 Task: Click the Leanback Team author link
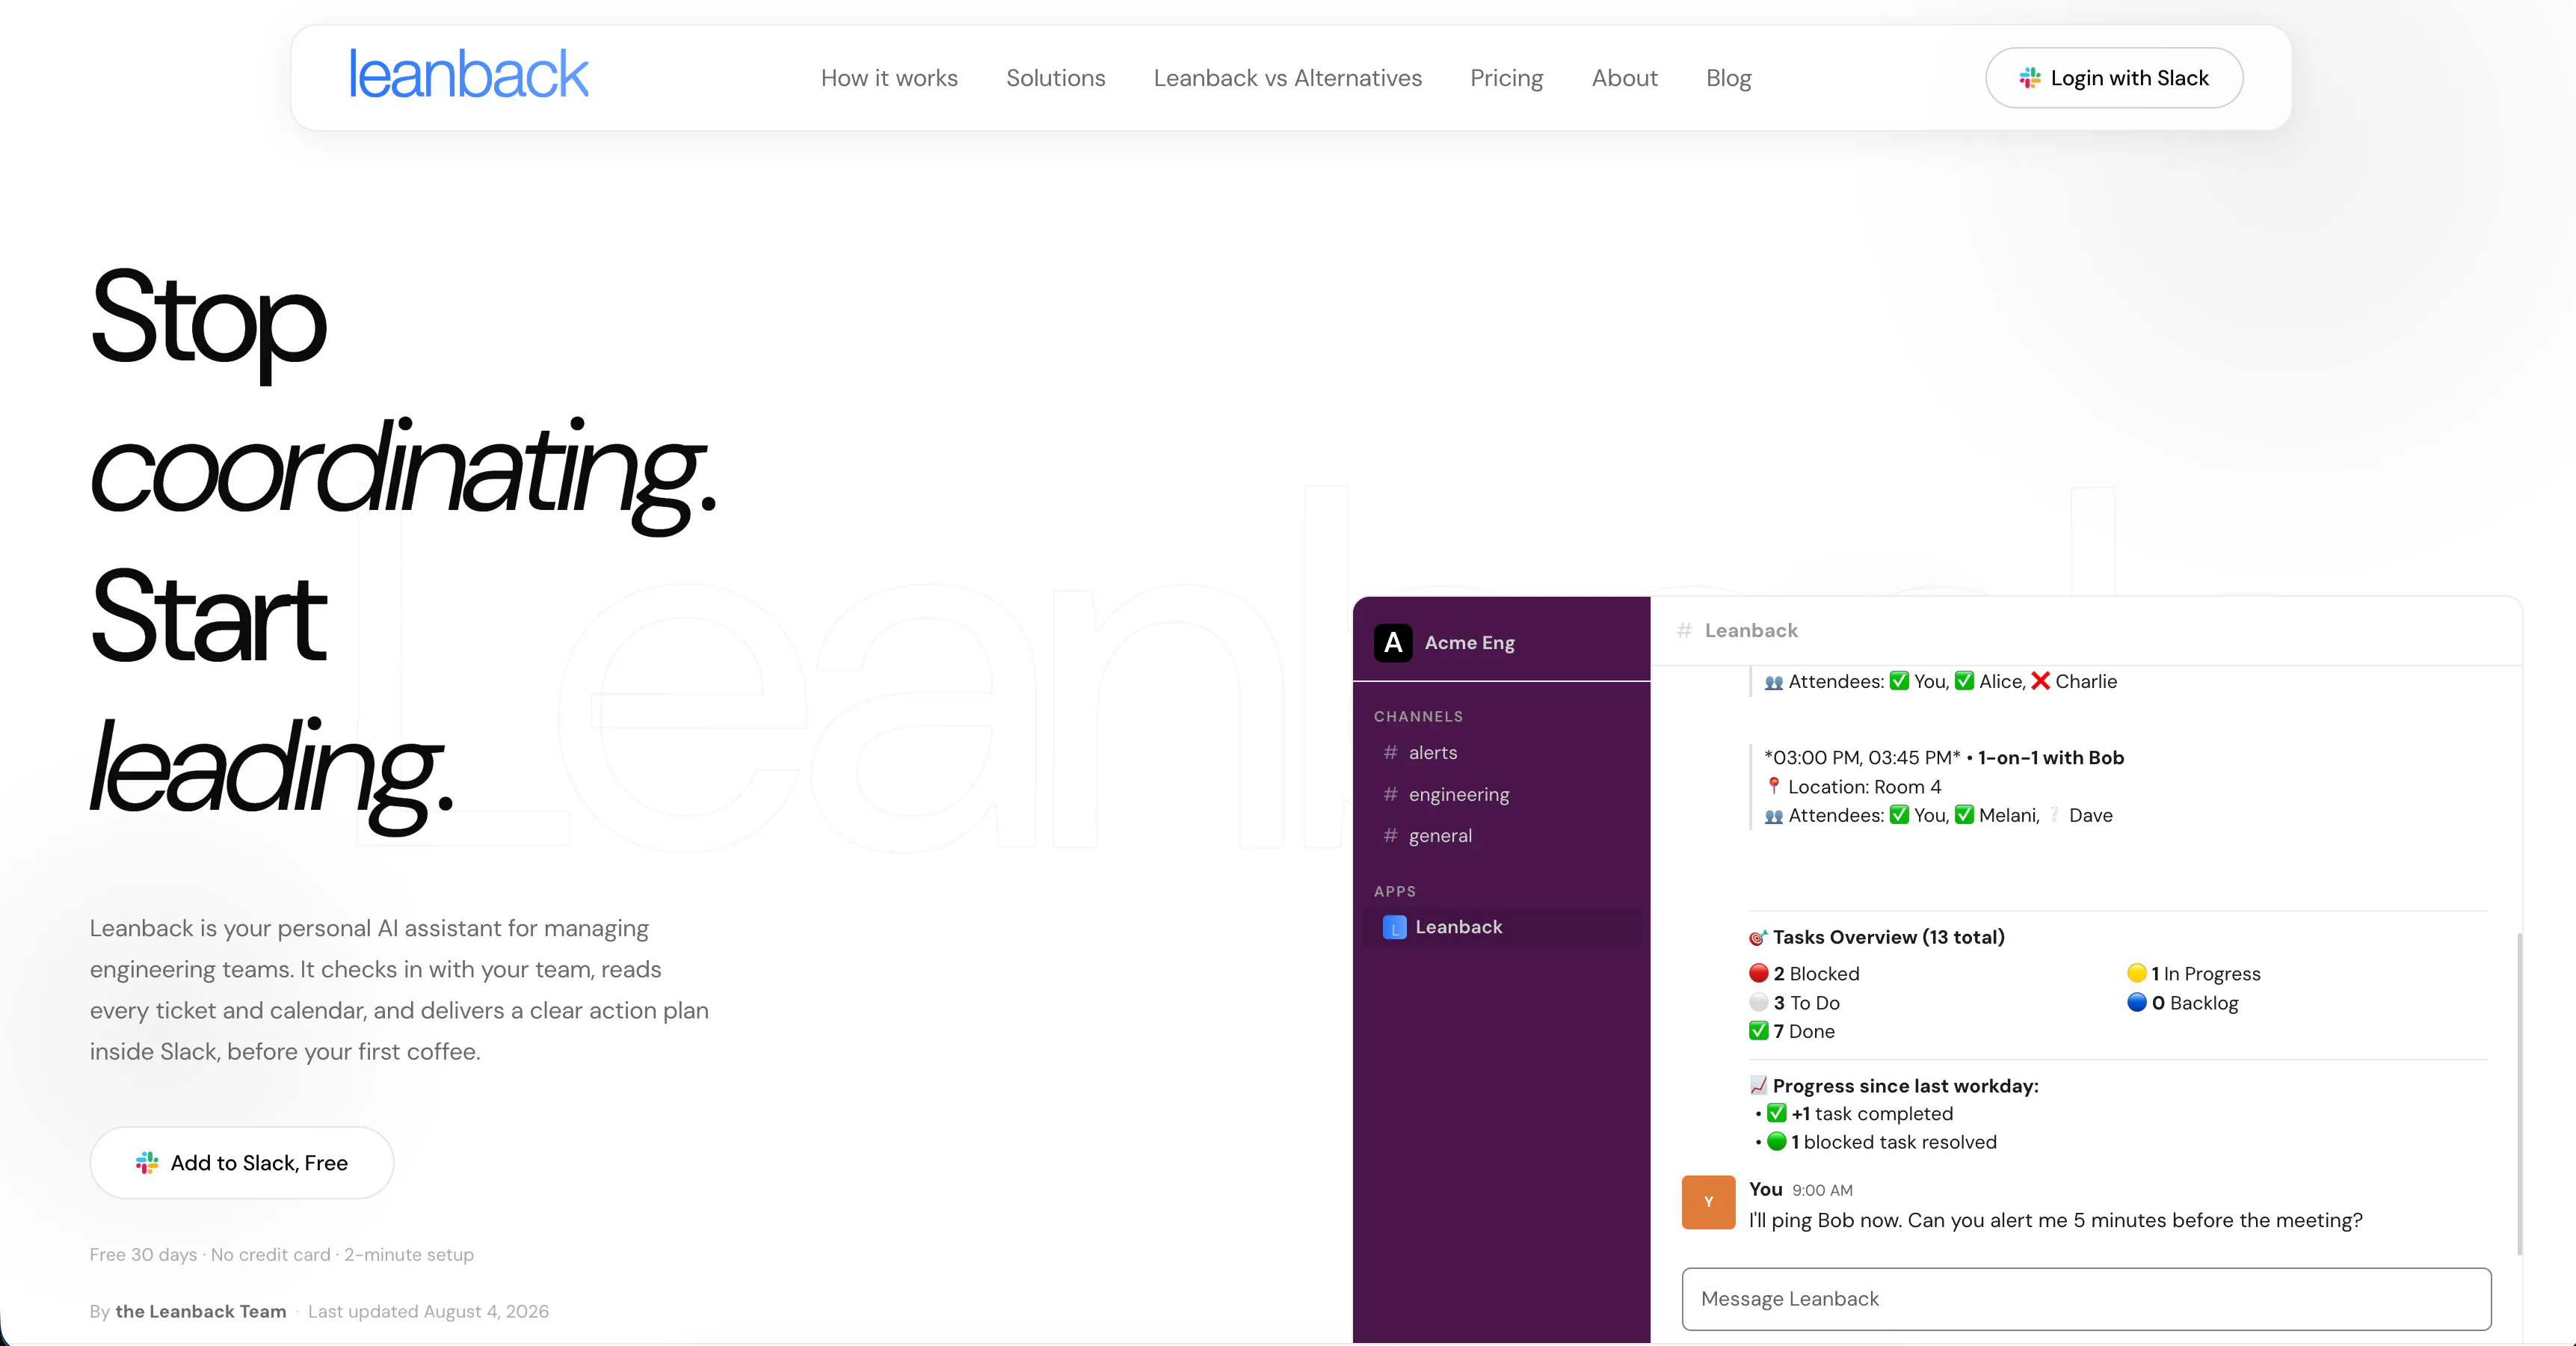(200, 1311)
